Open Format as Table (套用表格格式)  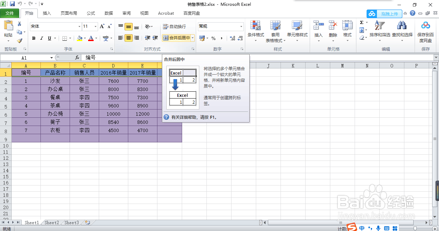[x=275, y=31]
